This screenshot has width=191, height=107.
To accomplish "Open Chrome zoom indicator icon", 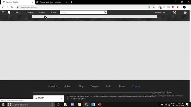I will click(149, 7).
